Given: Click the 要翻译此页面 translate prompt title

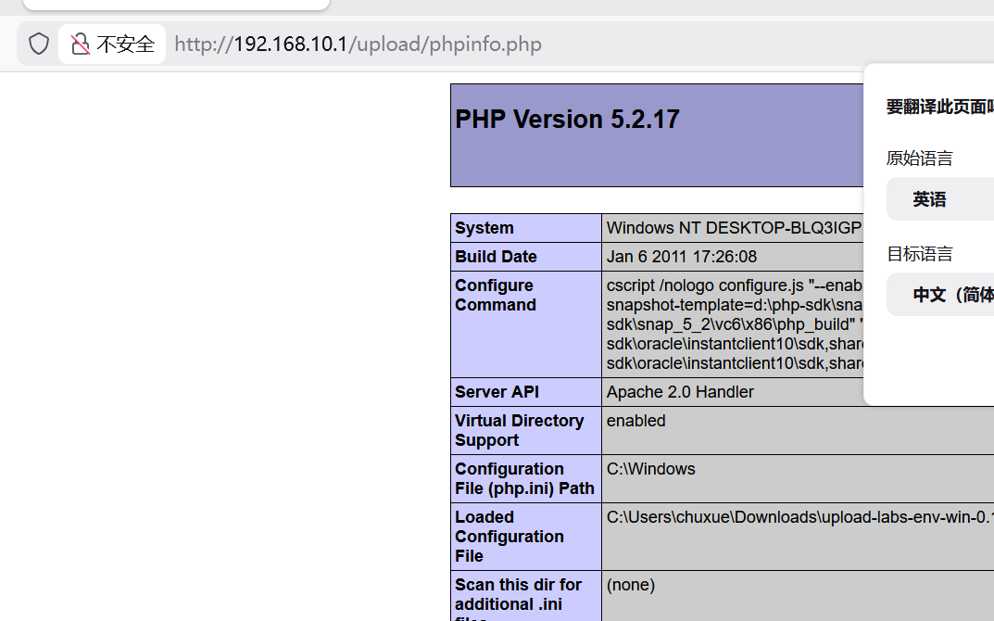Looking at the screenshot, I should point(940,107).
